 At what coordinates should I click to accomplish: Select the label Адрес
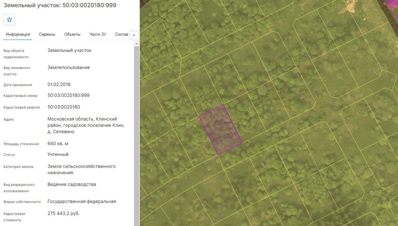click(x=9, y=119)
